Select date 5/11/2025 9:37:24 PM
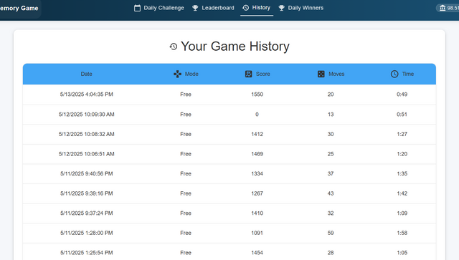The height and width of the screenshot is (260, 459). [86, 213]
